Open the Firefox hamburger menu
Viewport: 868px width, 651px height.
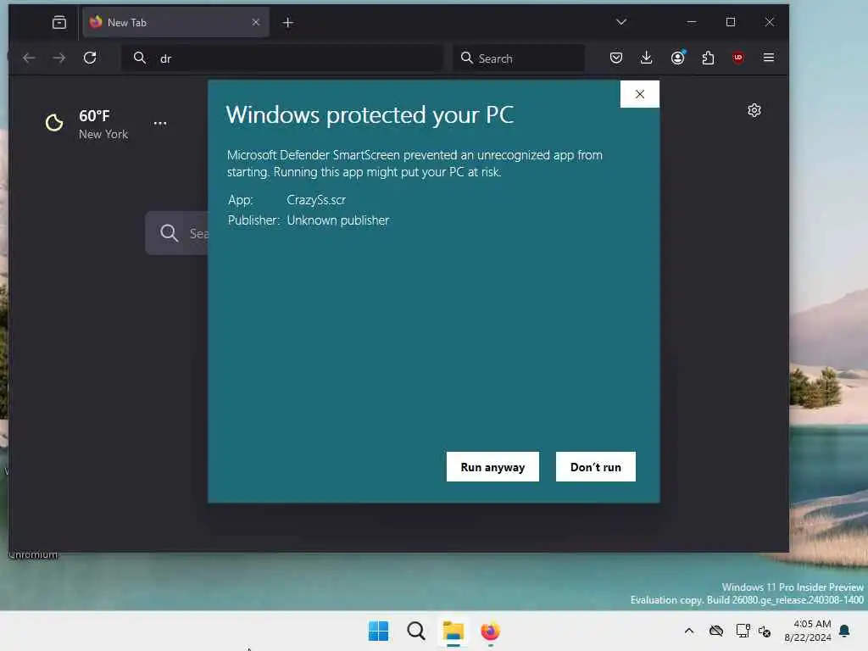click(x=768, y=58)
